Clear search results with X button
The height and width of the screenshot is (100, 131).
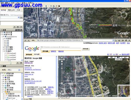(21, 27)
